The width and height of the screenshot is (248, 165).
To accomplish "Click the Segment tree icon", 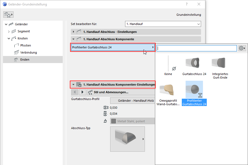I will 14,31.
